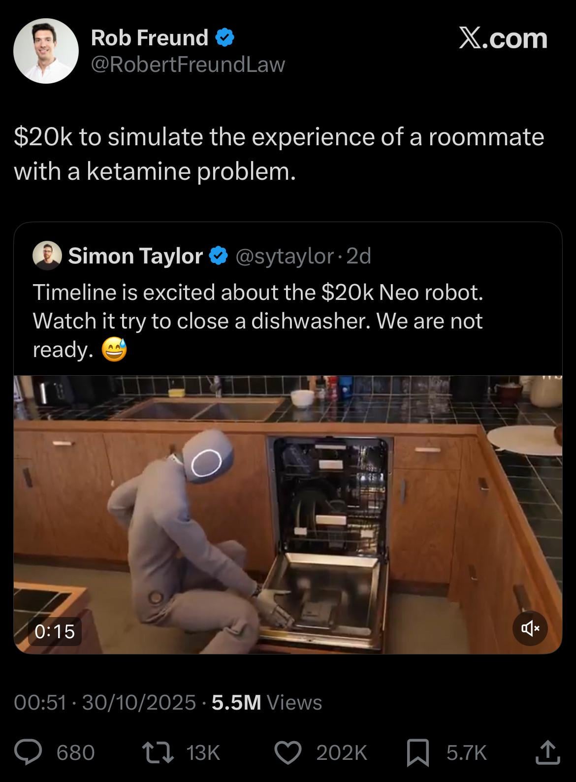The width and height of the screenshot is (576, 782).
Task: Open Simon Taylor's small avatar
Action: tap(47, 256)
